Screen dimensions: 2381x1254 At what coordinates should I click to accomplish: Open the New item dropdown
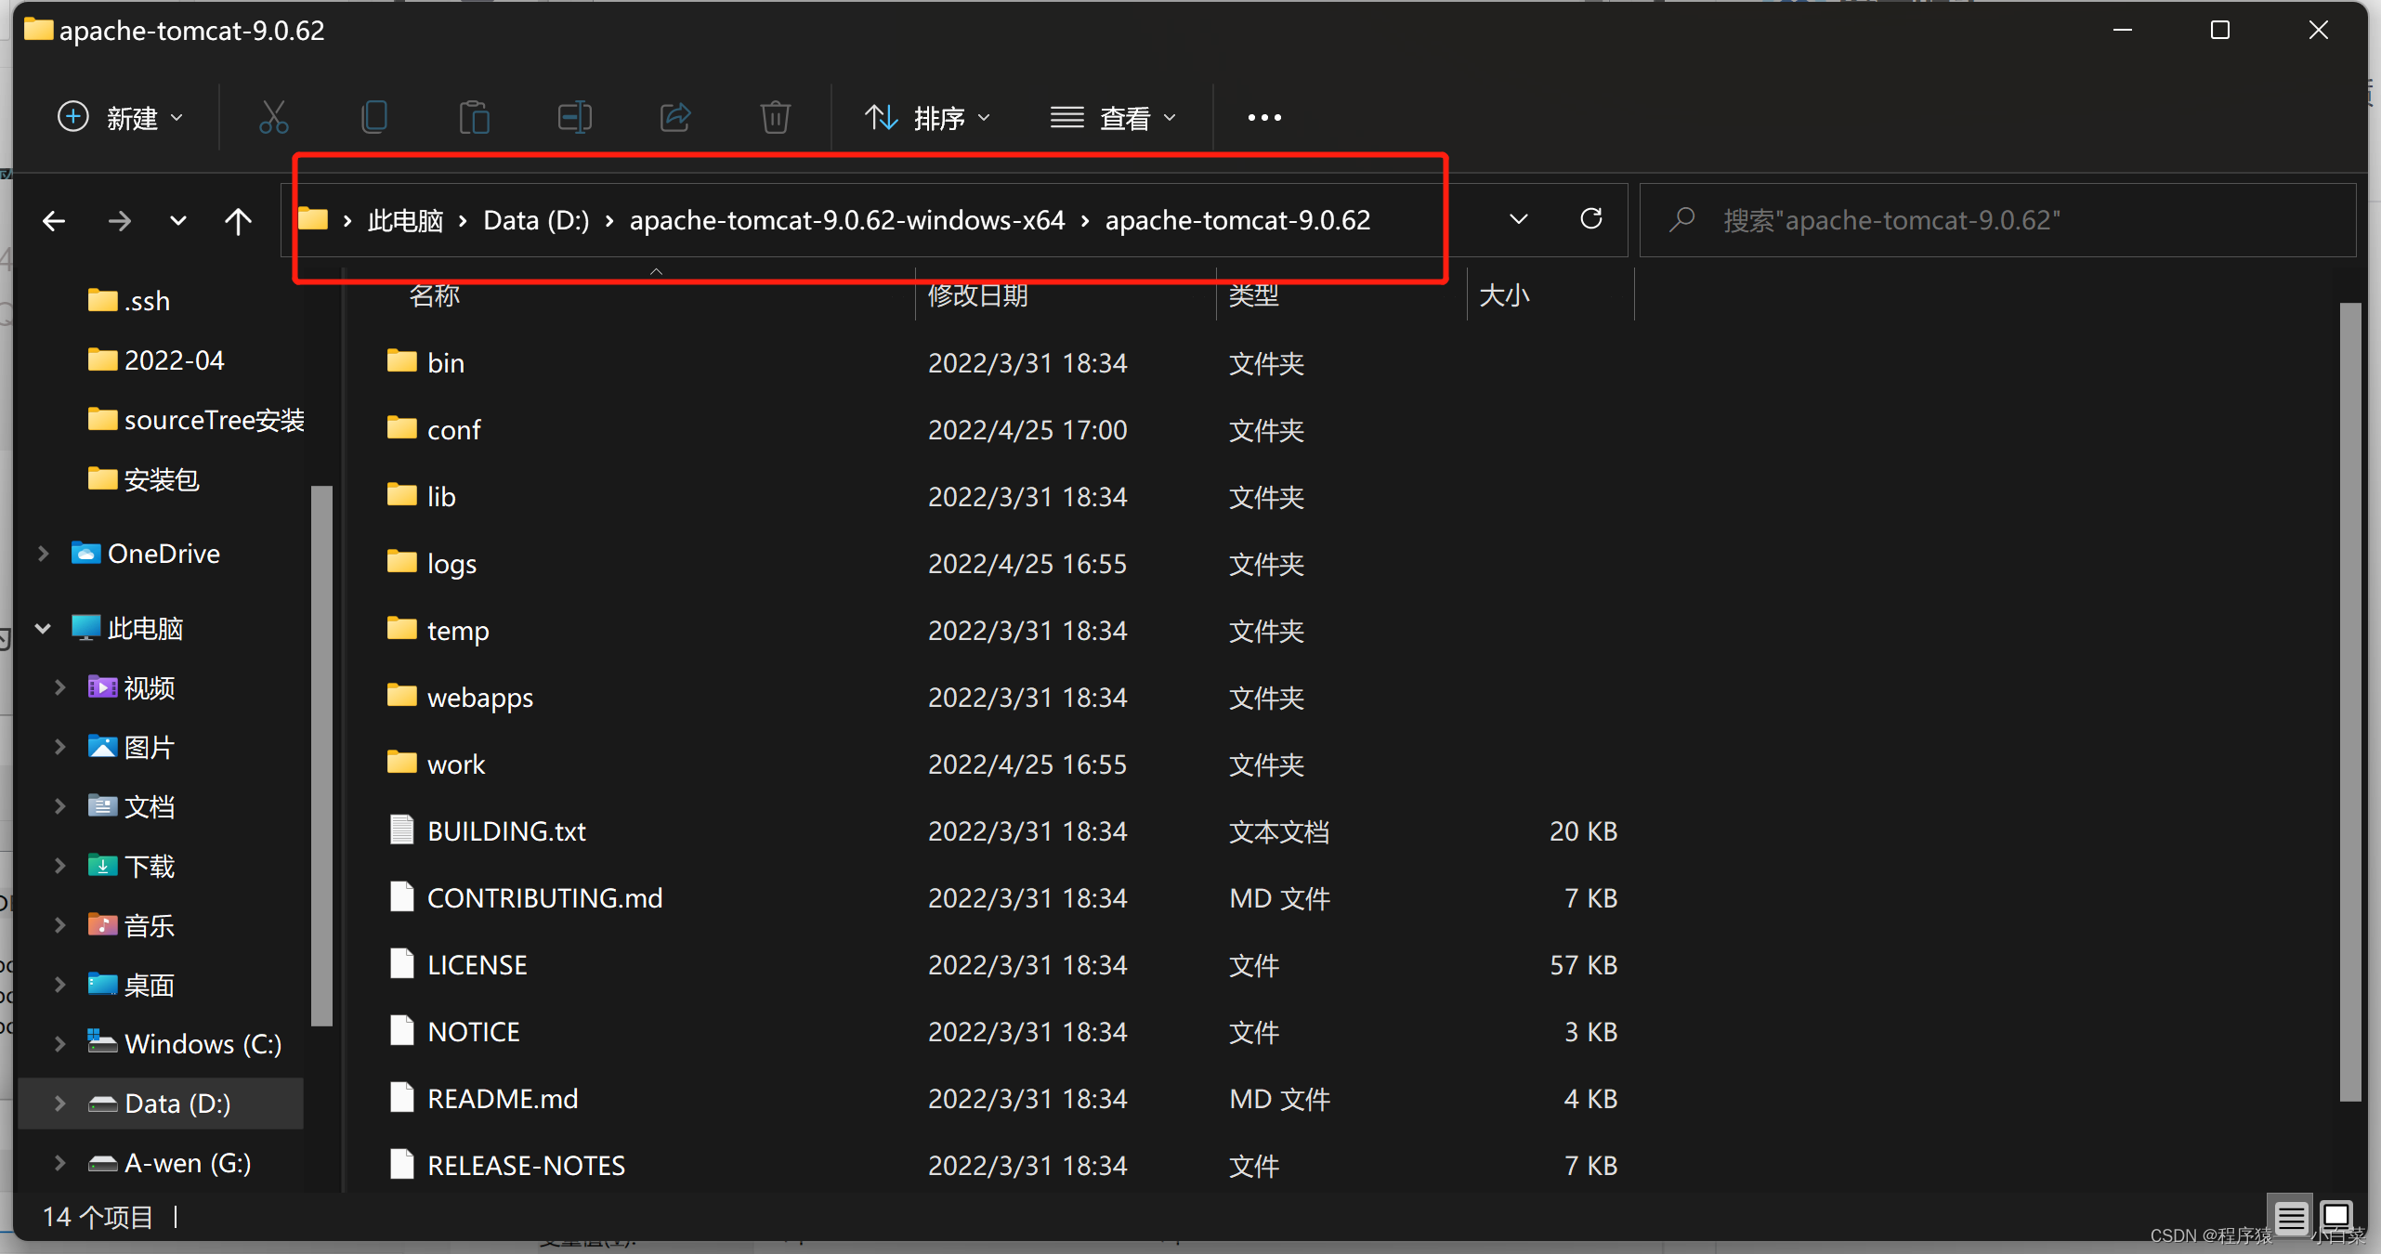click(x=121, y=118)
